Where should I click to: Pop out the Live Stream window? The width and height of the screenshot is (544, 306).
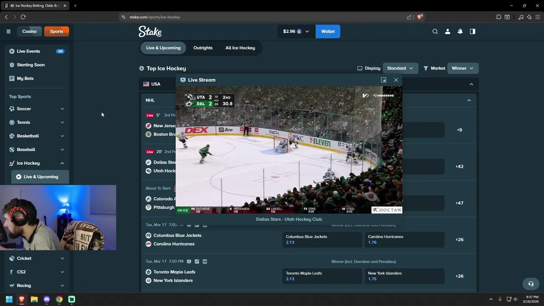click(x=383, y=80)
